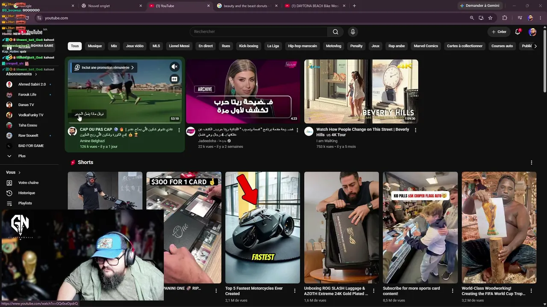Open options menu for CAP OU PAS CAP video

click(179, 130)
